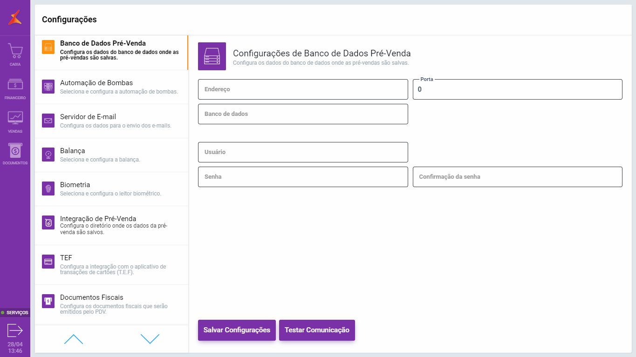Image resolution: width=636 pixels, height=357 pixels.
Task: Open Integração de Pré-Venda settings
Action: (112, 225)
